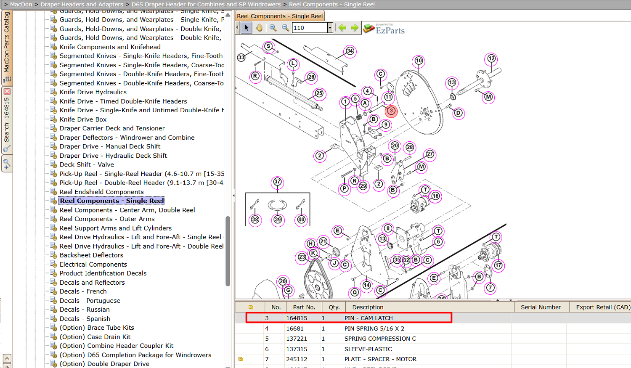Viewport: 631px width, 368px height.
Task: Open Reel Components - Center Arm, Double Reel
Action: click(x=127, y=210)
